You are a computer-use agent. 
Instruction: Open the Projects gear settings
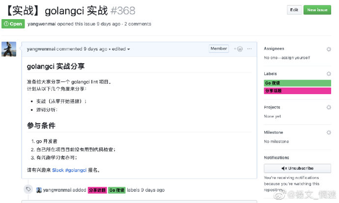coord(329,107)
